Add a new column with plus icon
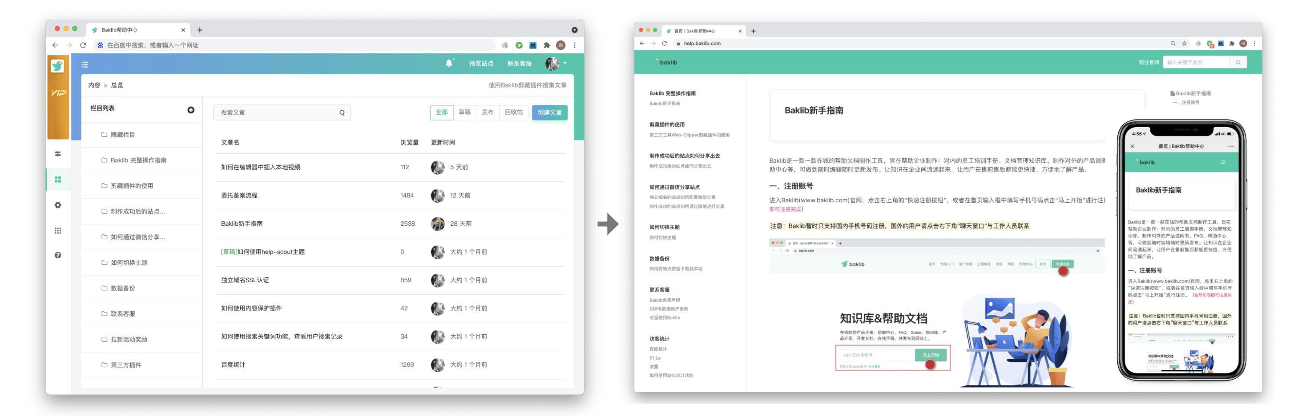Image resolution: width=1290 pixels, height=416 pixels. (x=191, y=110)
